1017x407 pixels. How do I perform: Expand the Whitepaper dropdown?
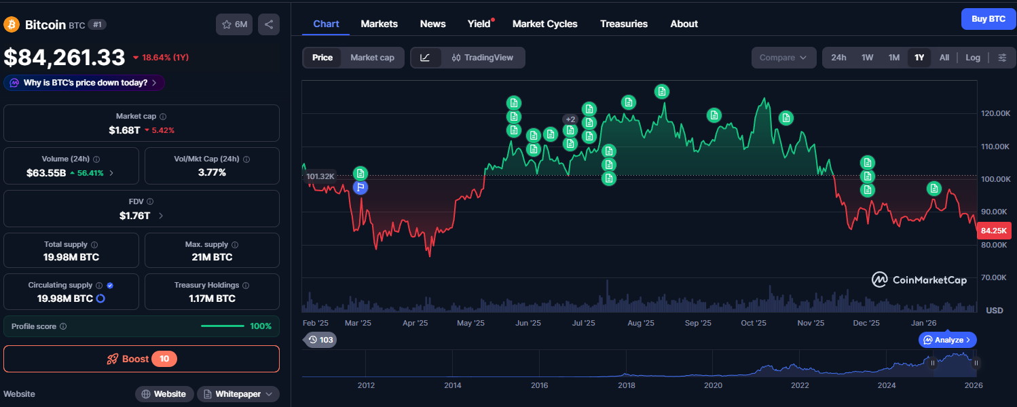click(x=238, y=394)
